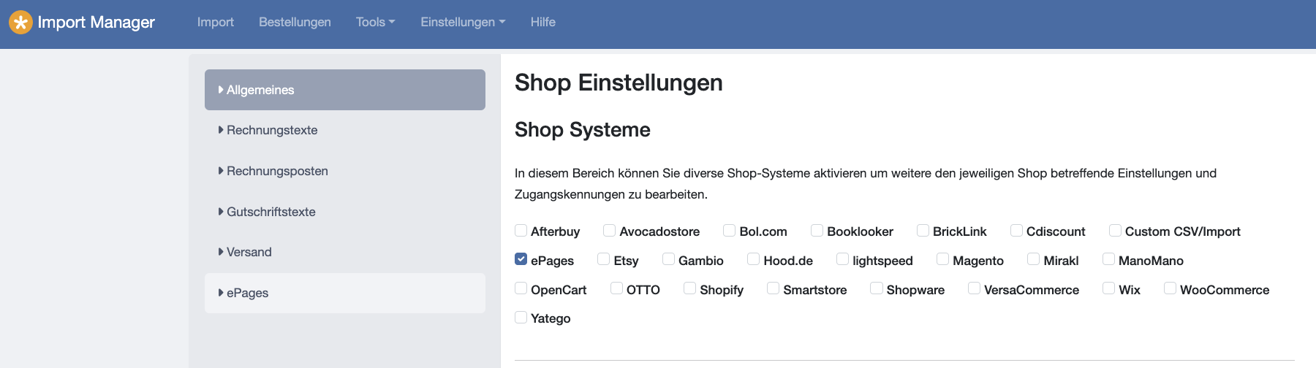Open the Einstellungen dropdown menu
This screenshot has width=1316, height=368.
463,22
